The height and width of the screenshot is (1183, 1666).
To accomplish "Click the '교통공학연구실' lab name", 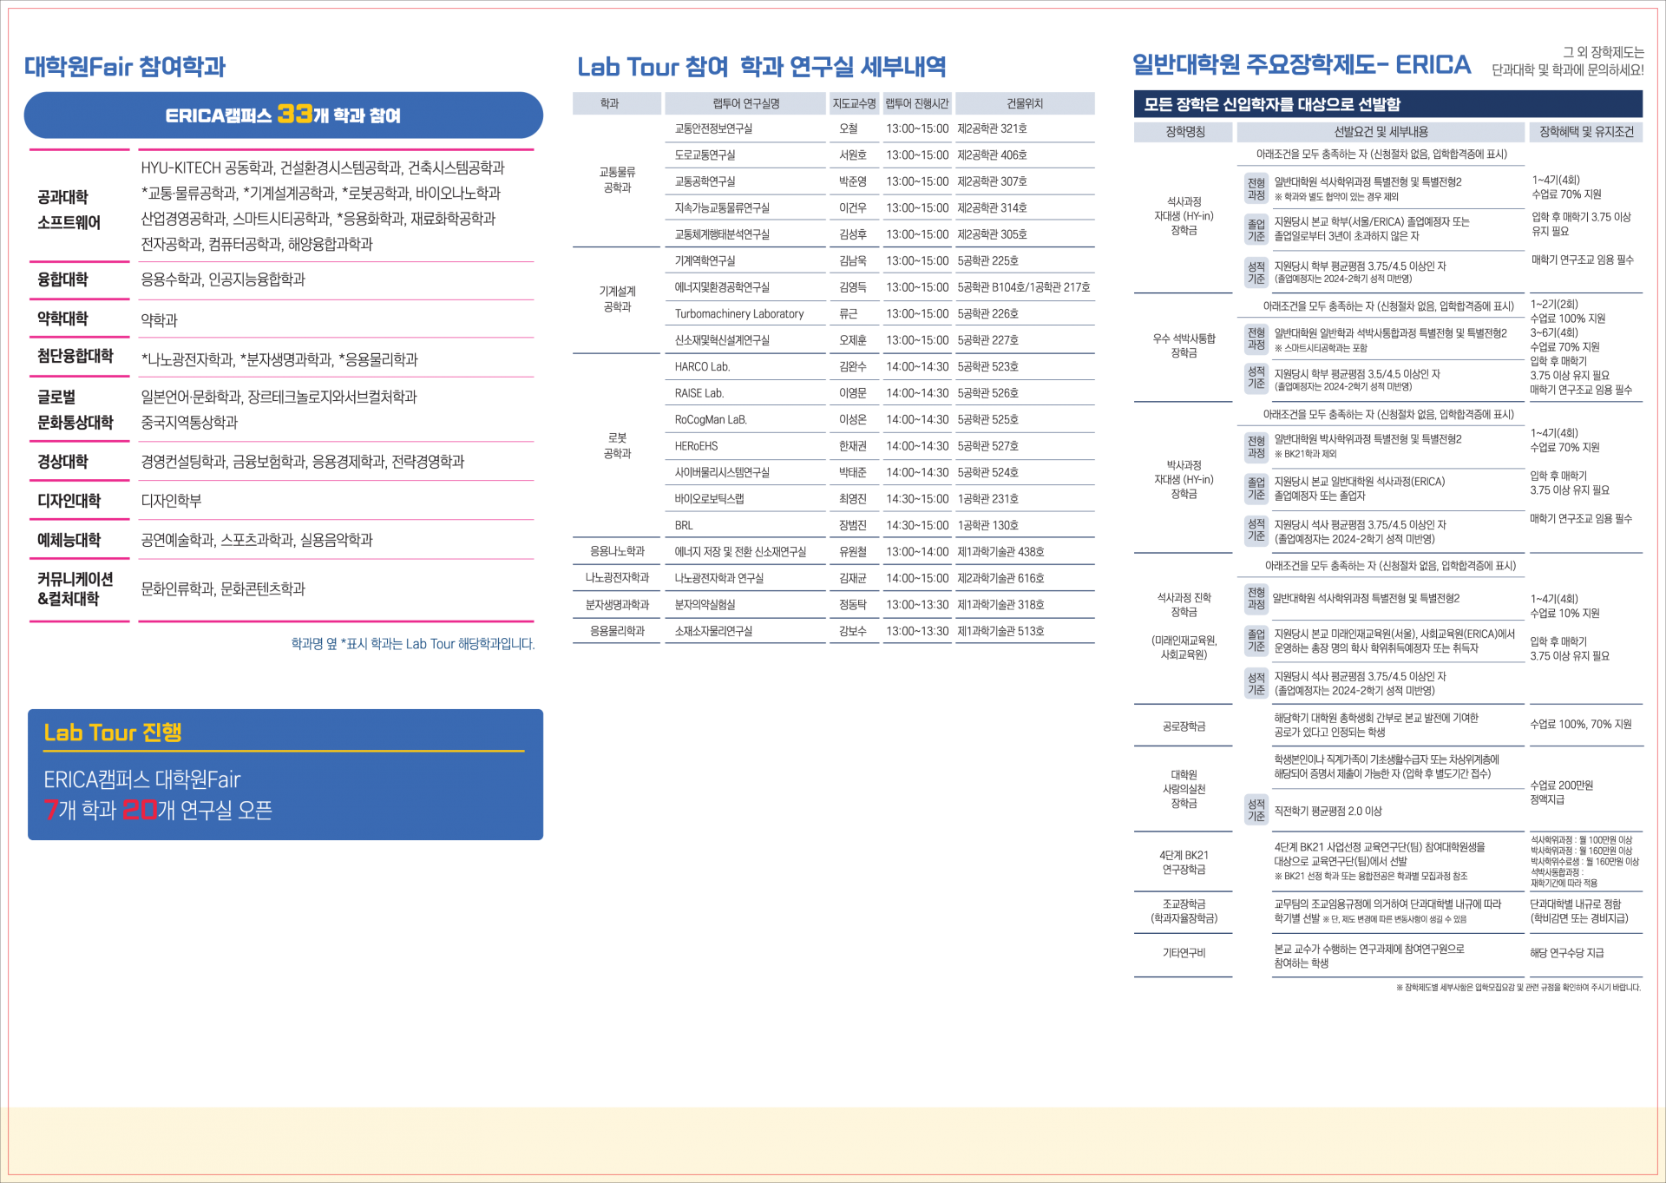I will pos(705,181).
